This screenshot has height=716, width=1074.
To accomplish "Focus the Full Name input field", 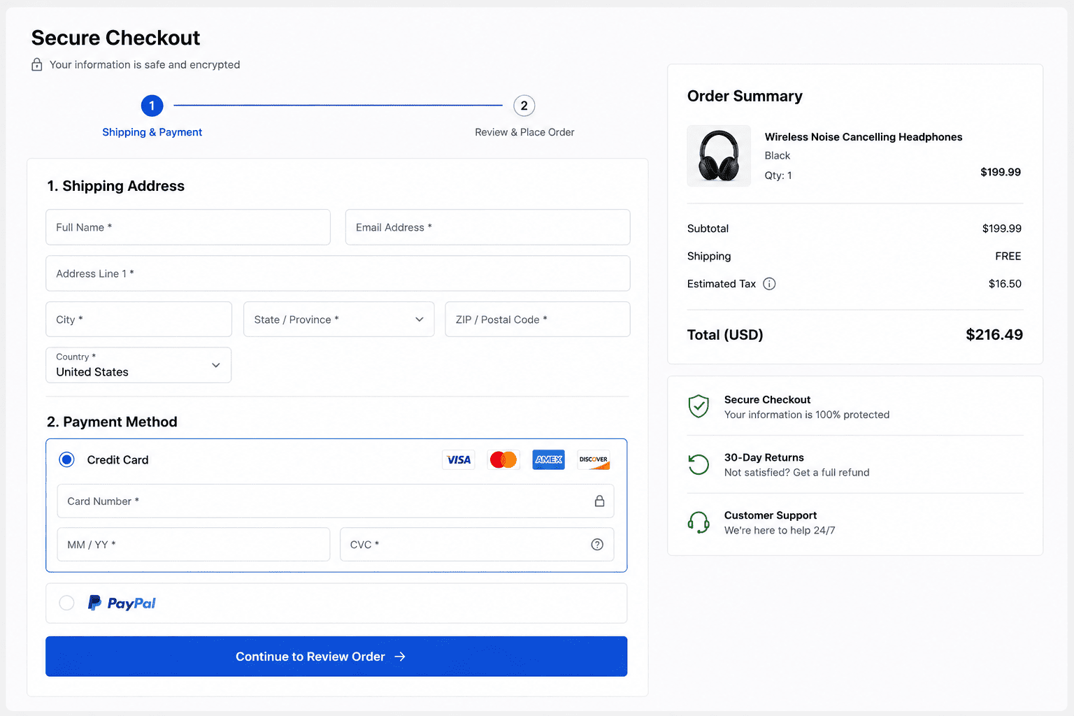I will (x=188, y=227).
